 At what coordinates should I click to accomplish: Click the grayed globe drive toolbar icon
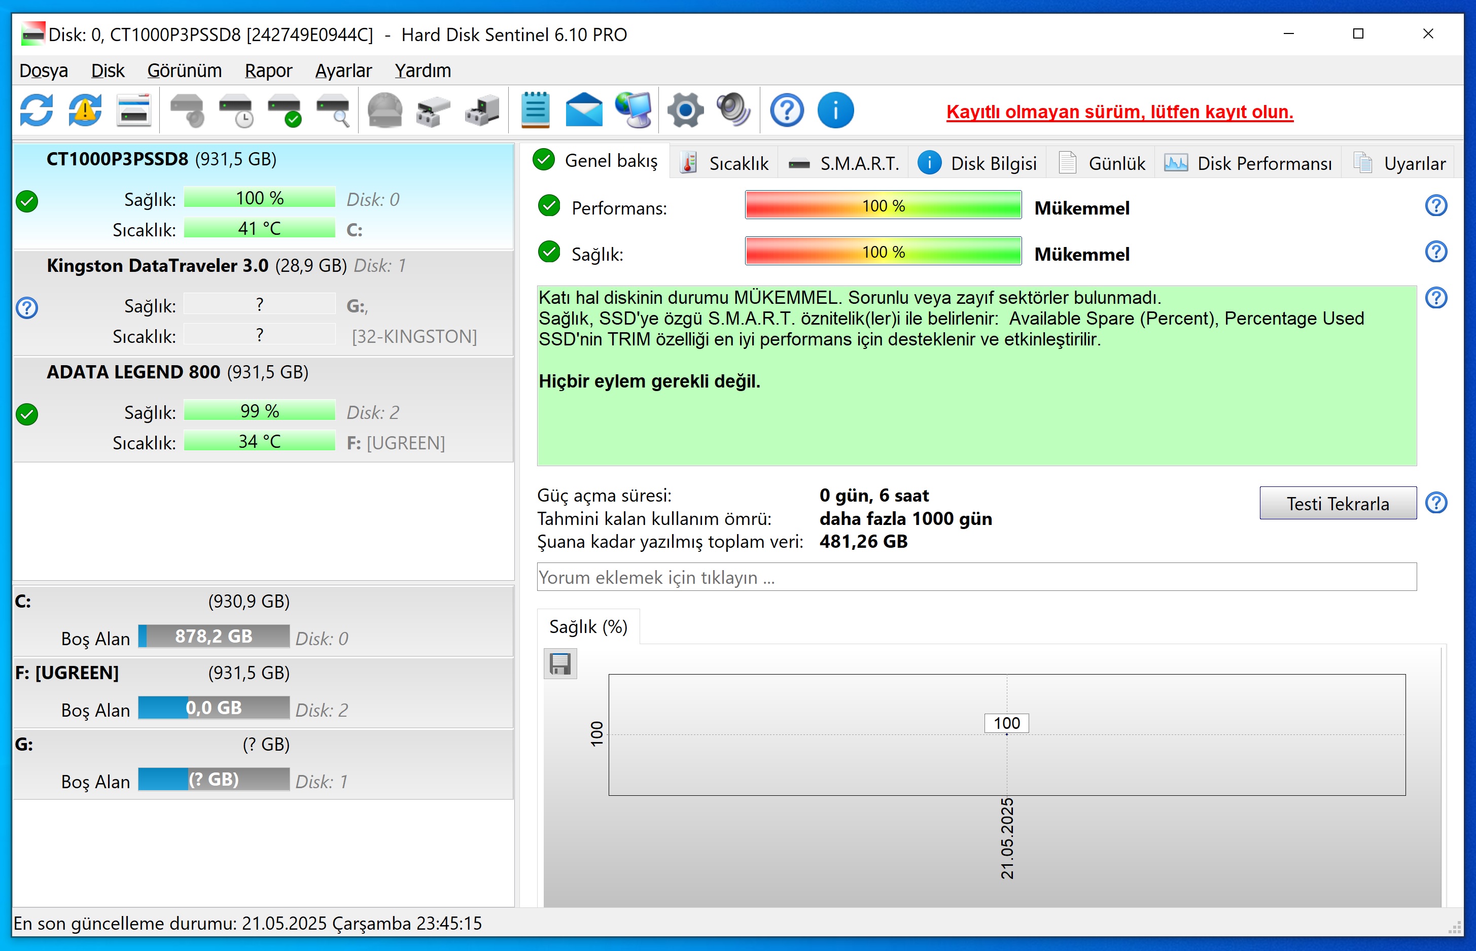[385, 111]
